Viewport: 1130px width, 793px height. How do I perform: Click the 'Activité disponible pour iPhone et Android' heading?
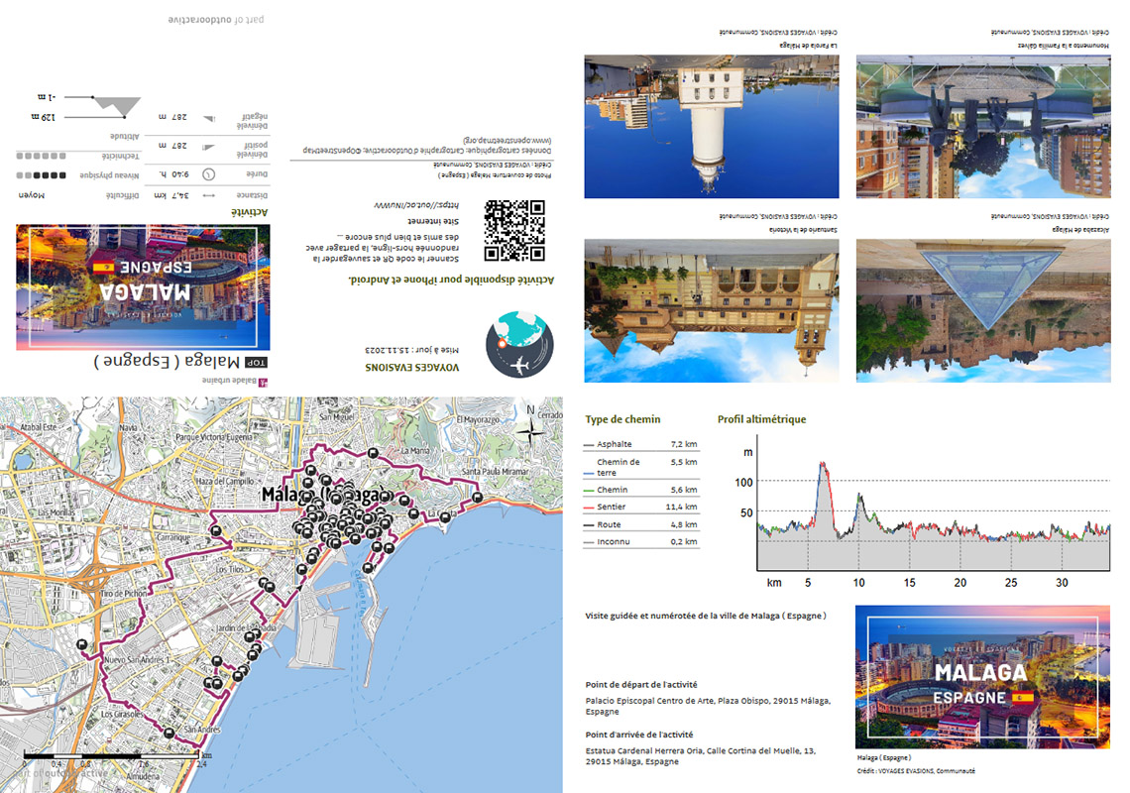(x=451, y=281)
